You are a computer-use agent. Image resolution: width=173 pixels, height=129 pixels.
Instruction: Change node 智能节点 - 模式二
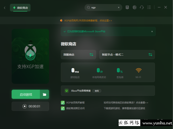tap(127, 55)
